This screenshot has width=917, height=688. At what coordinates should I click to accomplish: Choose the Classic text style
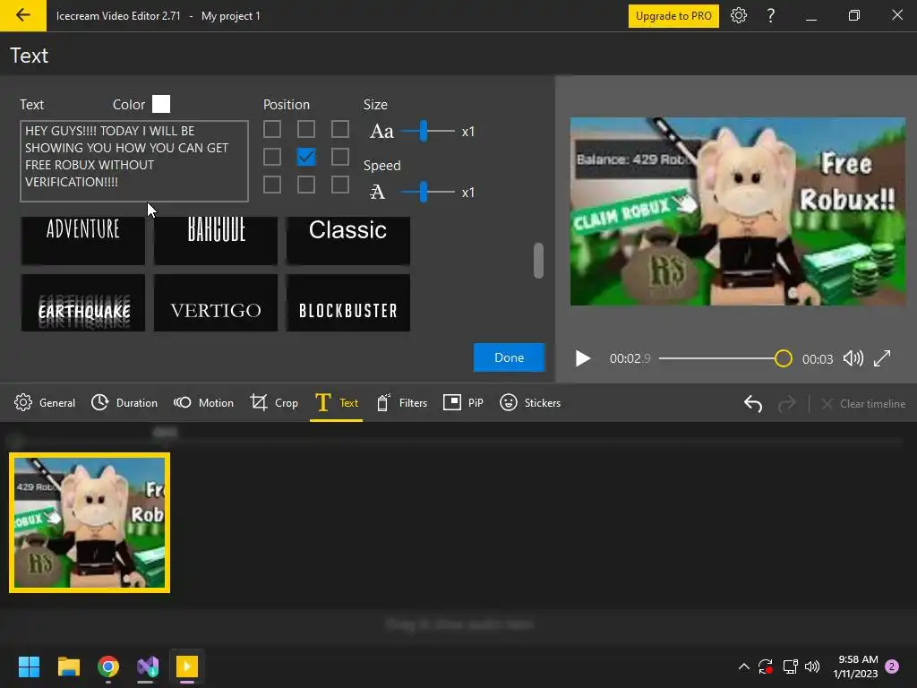pos(348,240)
